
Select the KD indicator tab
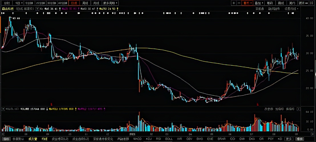click(280, 139)
